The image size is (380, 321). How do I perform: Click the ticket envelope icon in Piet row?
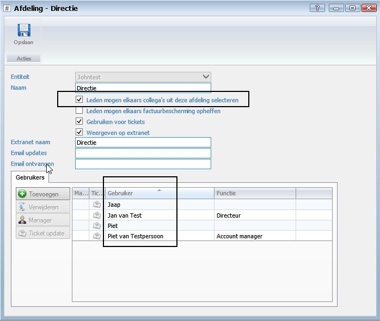97,226
